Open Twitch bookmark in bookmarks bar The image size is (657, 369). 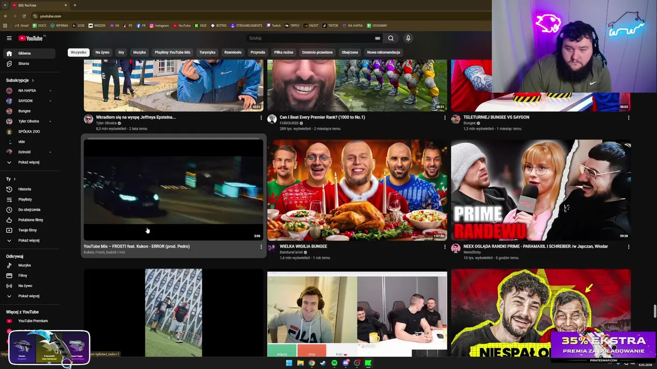pos(274,25)
